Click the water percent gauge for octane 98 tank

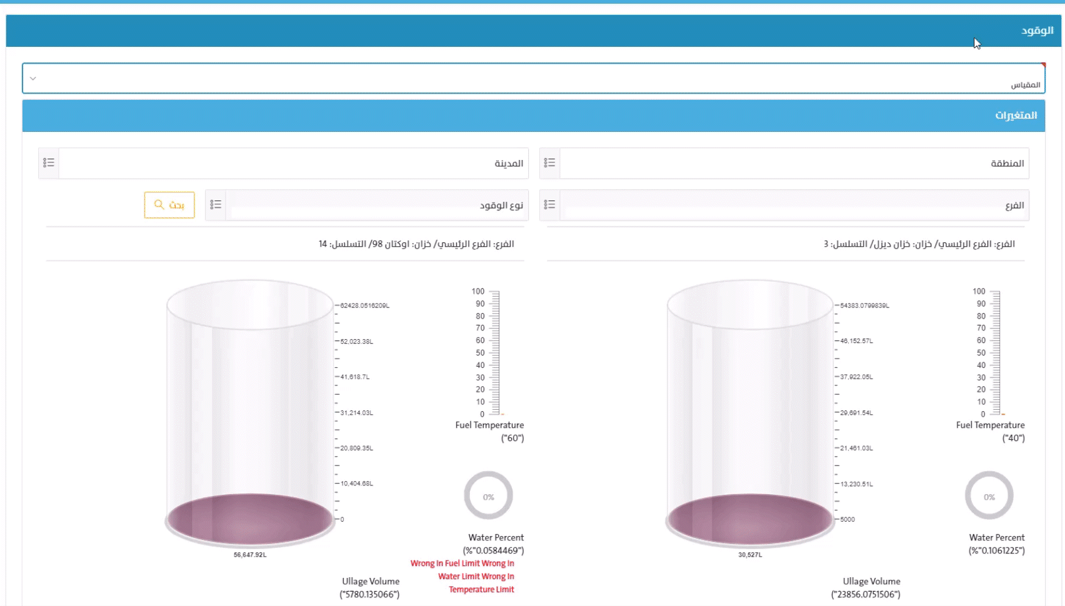tap(488, 496)
